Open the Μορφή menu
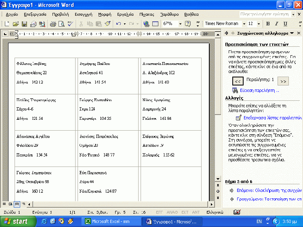Image resolution: width=303 pixels, height=227 pixels. coord(105,15)
